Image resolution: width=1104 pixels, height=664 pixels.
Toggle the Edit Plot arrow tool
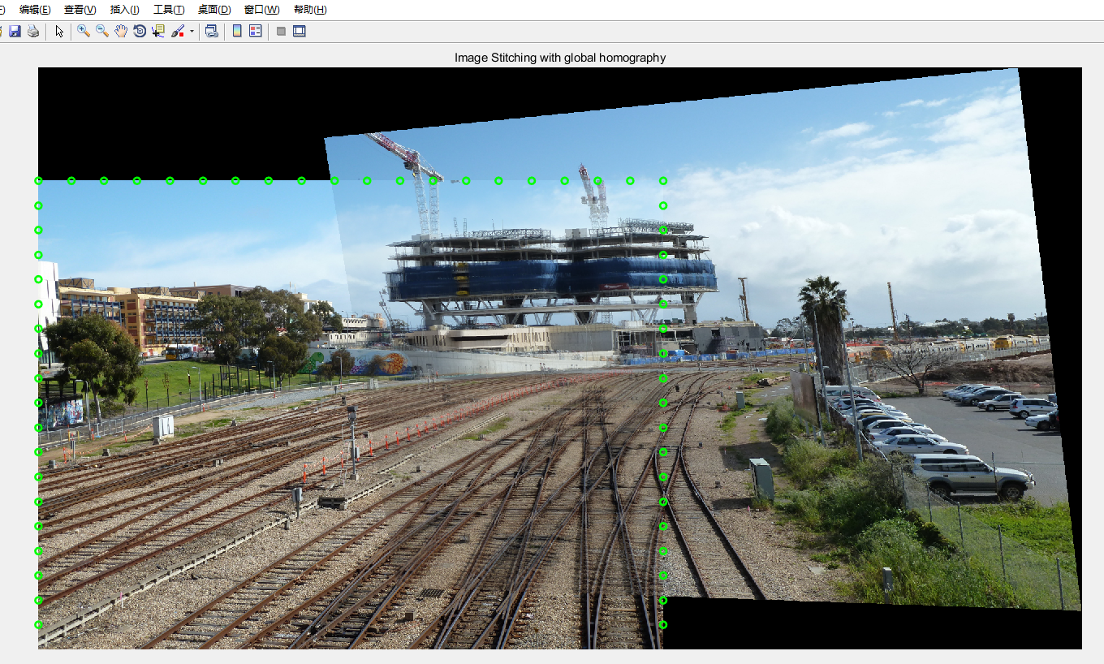coord(58,31)
